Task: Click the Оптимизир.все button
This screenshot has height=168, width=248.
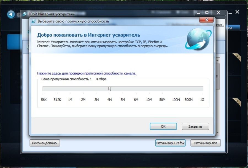Action: [x=206, y=143]
